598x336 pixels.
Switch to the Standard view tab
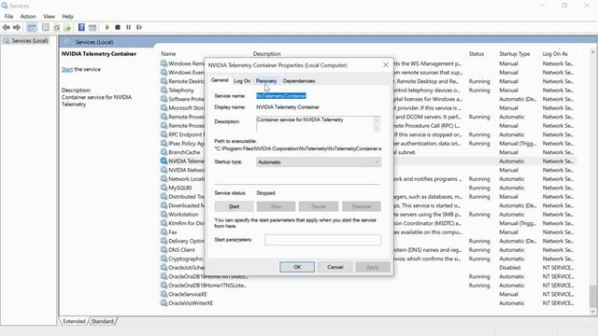pos(103,321)
